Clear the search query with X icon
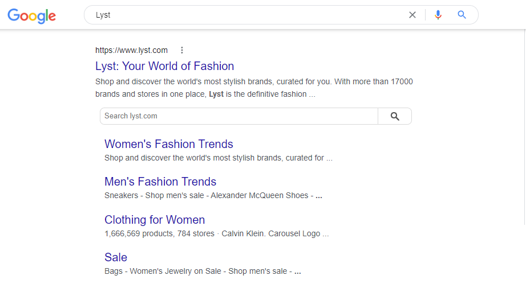Image resolution: width=526 pixels, height=300 pixels. [412, 15]
